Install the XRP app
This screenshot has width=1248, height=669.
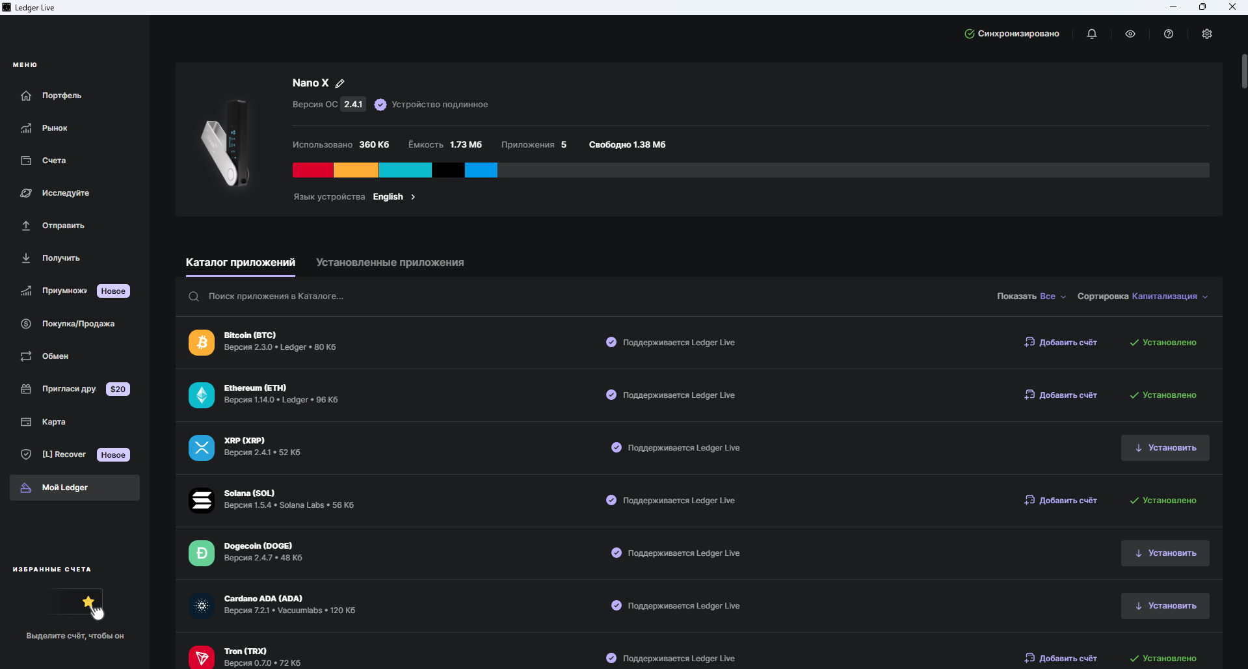coord(1165,448)
